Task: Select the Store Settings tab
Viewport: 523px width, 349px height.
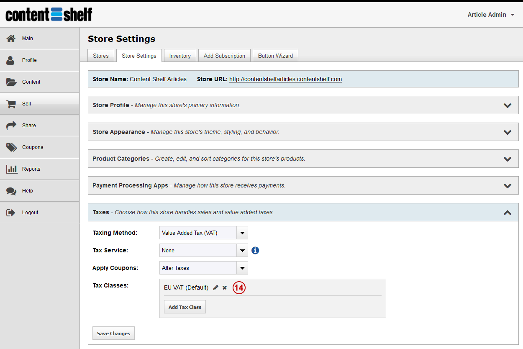Action: click(139, 56)
